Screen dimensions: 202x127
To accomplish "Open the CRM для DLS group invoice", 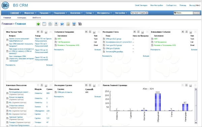I will pyautogui.click(x=113, y=39).
